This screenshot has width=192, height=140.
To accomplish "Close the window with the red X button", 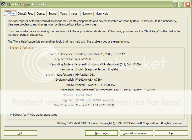I will (x=188, y=4).
